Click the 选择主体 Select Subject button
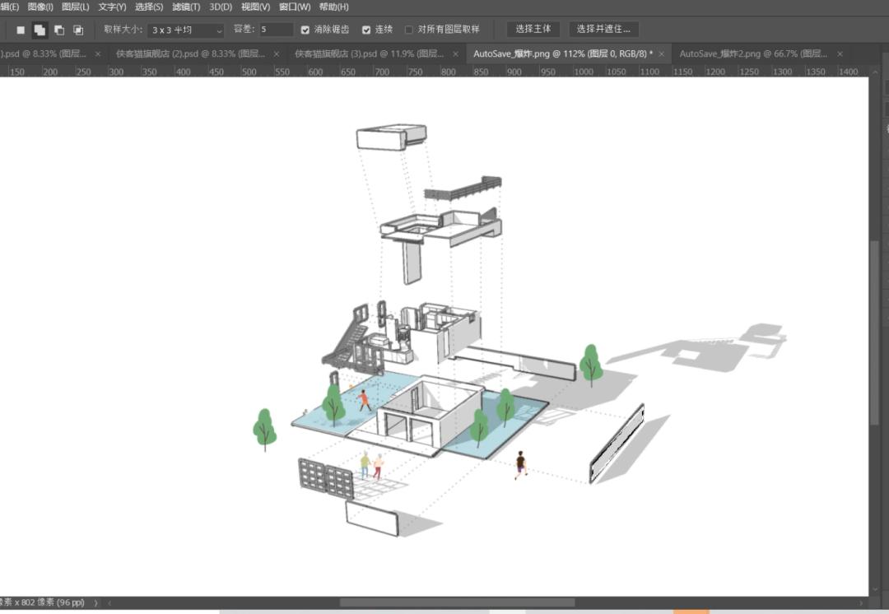This screenshot has width=889, height=614. tap(533, 30)
